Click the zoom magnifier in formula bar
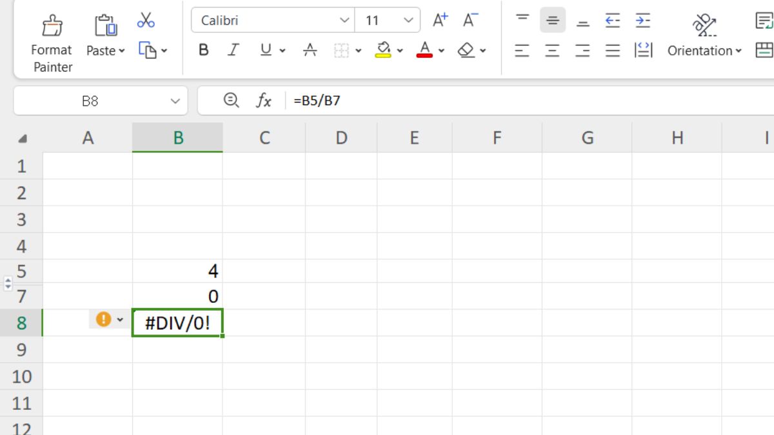The height and width of the screenshot is (435, 774). [x=231, y=100]
